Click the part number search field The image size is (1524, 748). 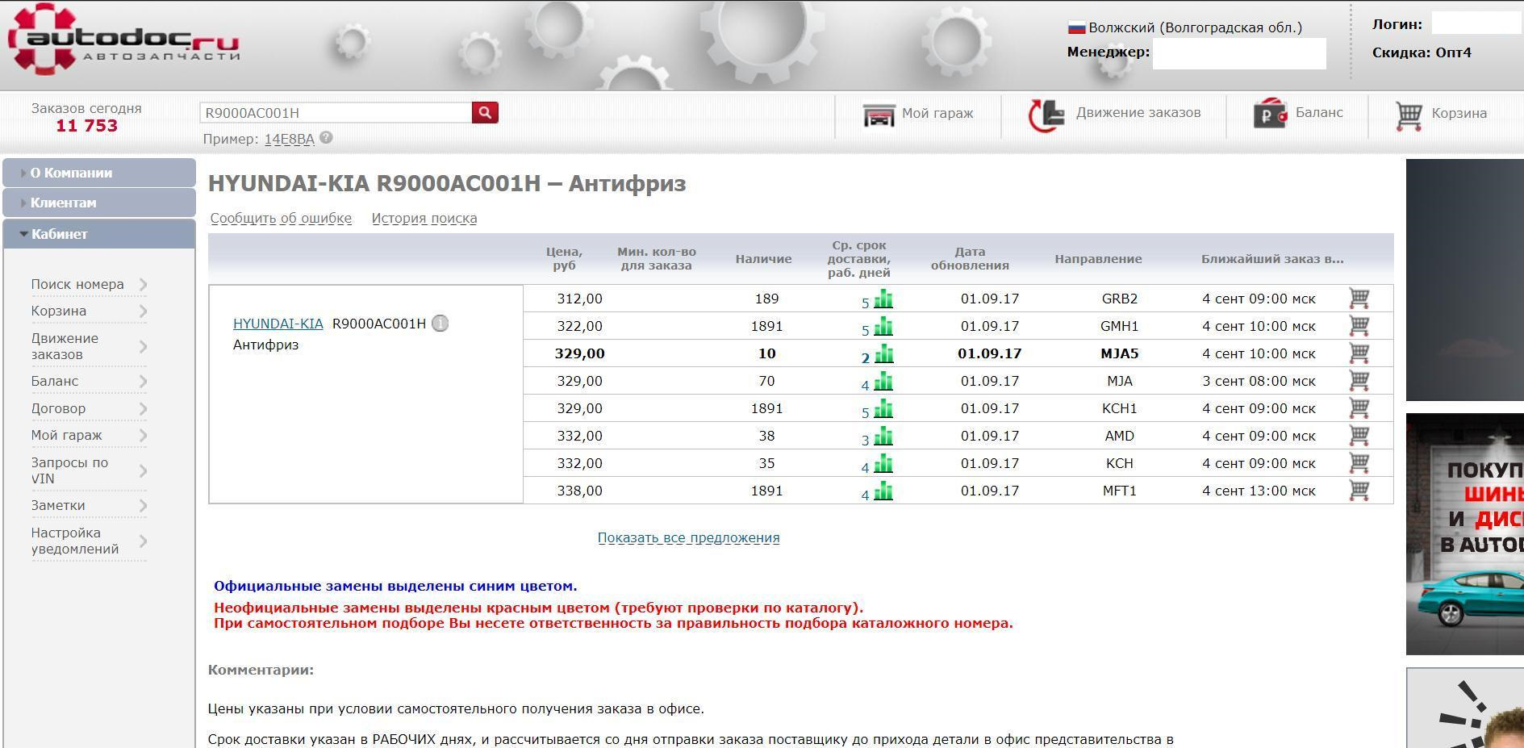coord(335,113)
